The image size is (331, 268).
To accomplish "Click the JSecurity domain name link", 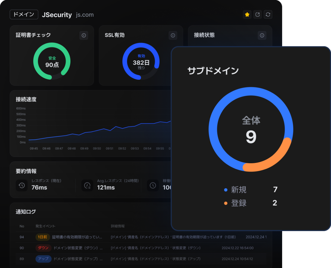I will click(x=57, y=15).
